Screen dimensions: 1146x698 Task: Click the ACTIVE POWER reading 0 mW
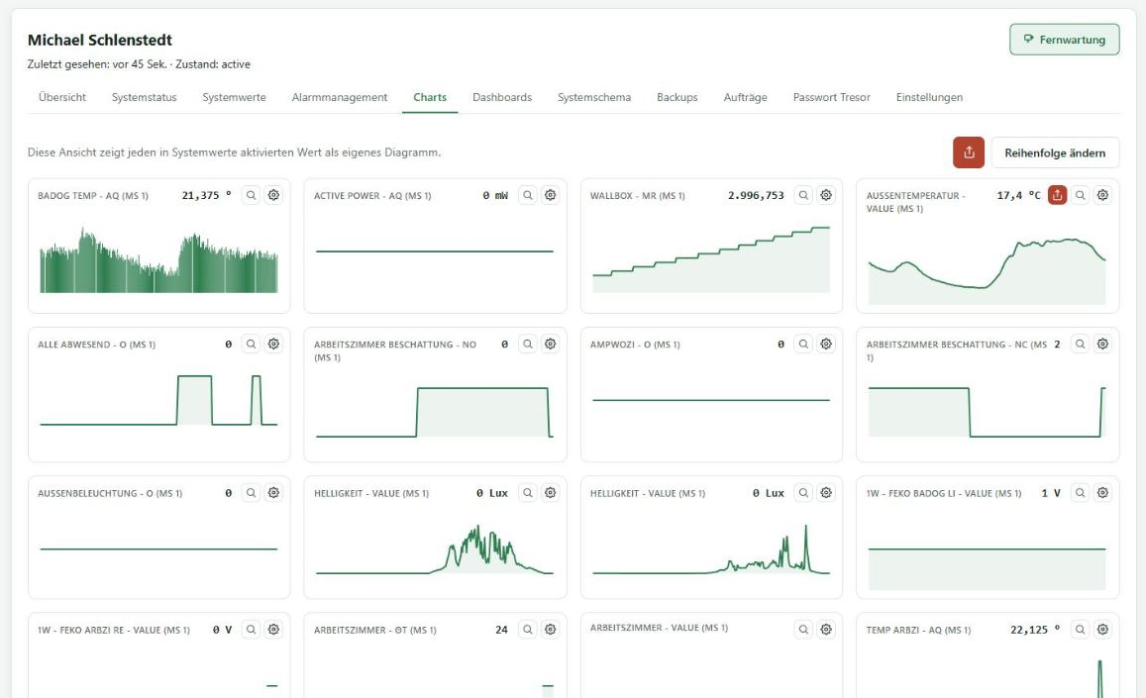[495, 195]
